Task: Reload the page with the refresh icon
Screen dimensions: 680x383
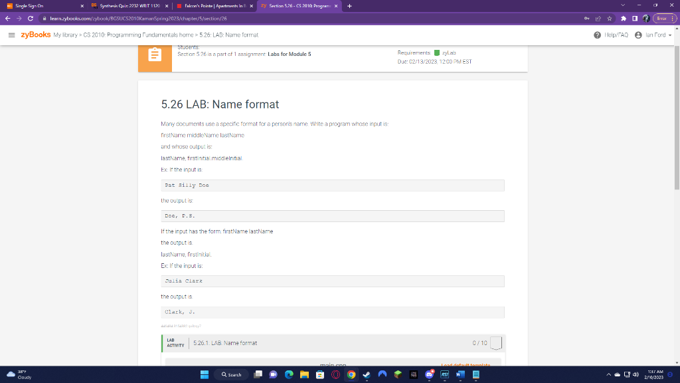Action: [29, 17]
